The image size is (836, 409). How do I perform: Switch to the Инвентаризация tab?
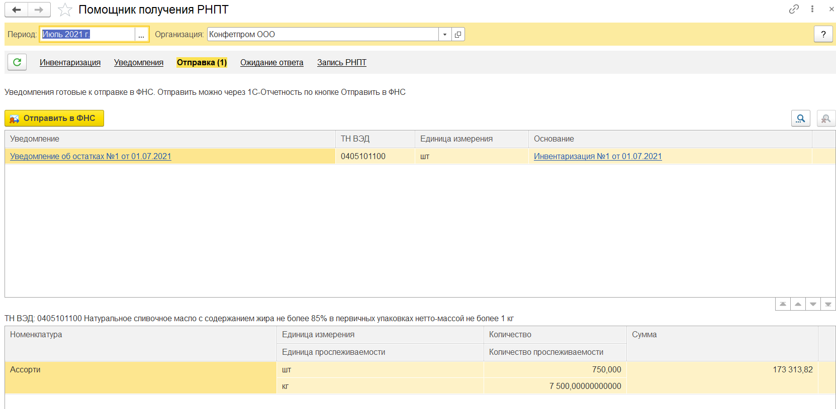click(x=70, y=62)
